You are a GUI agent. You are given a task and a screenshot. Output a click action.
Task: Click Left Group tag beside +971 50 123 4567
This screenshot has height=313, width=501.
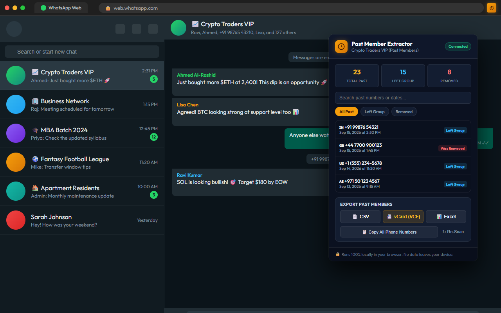[455, 185]
